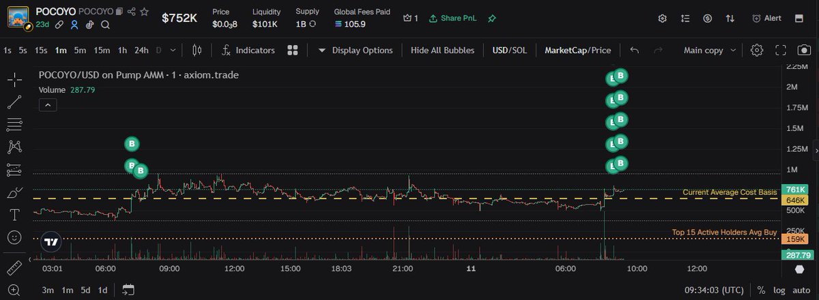Select the ruler measure tool
The height and width of the screenshot is (300, 819).
[x=14, y=267]
